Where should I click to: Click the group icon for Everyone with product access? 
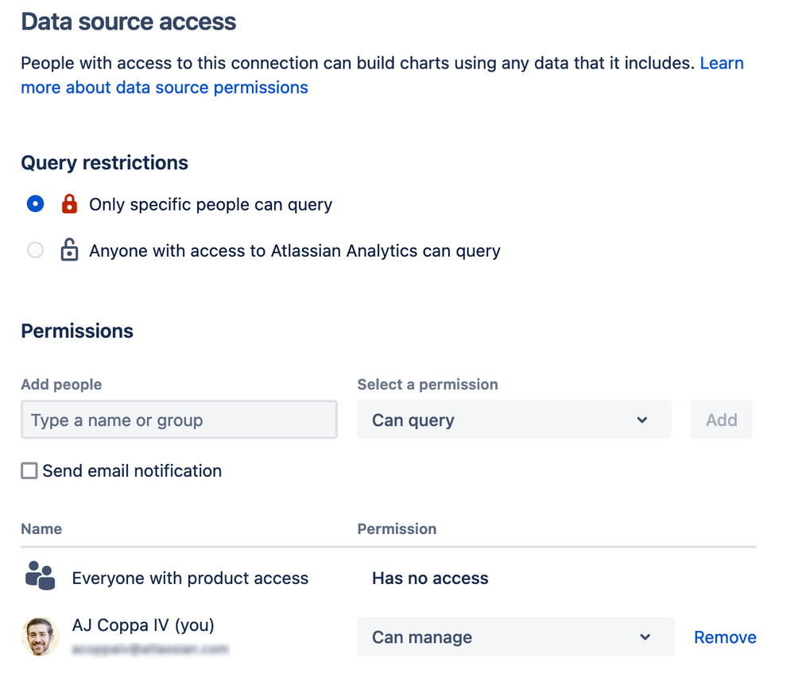(x=40, y=576)
